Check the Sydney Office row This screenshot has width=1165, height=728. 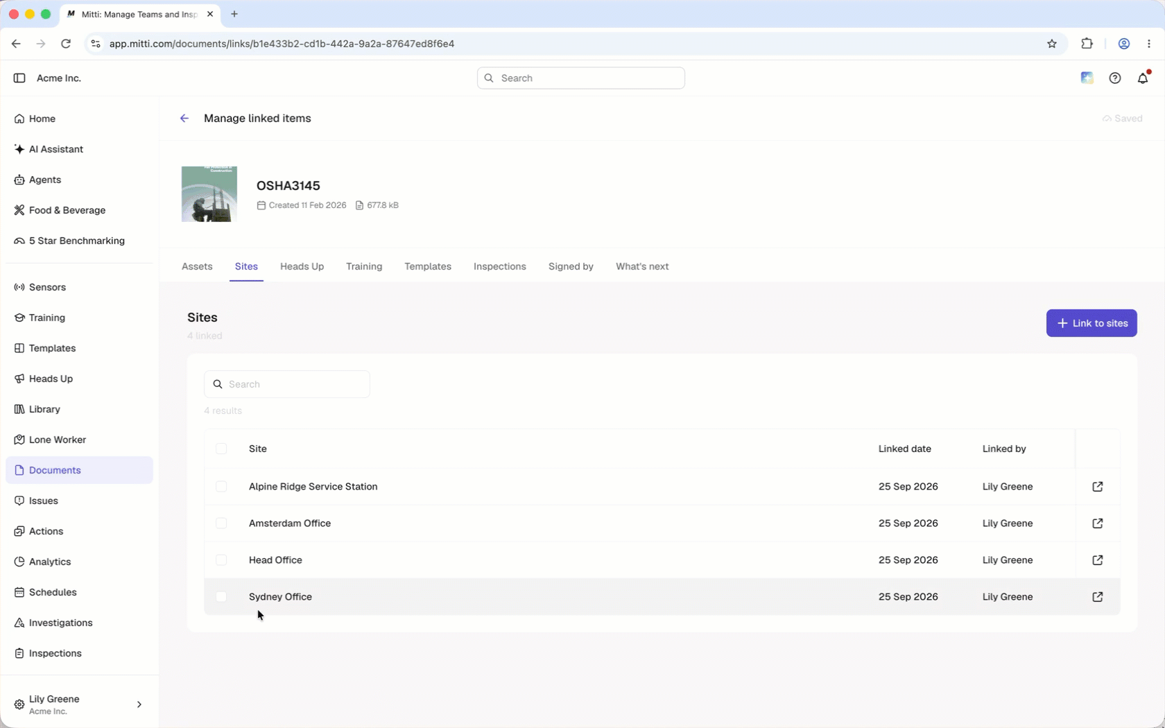click(221, 597)
